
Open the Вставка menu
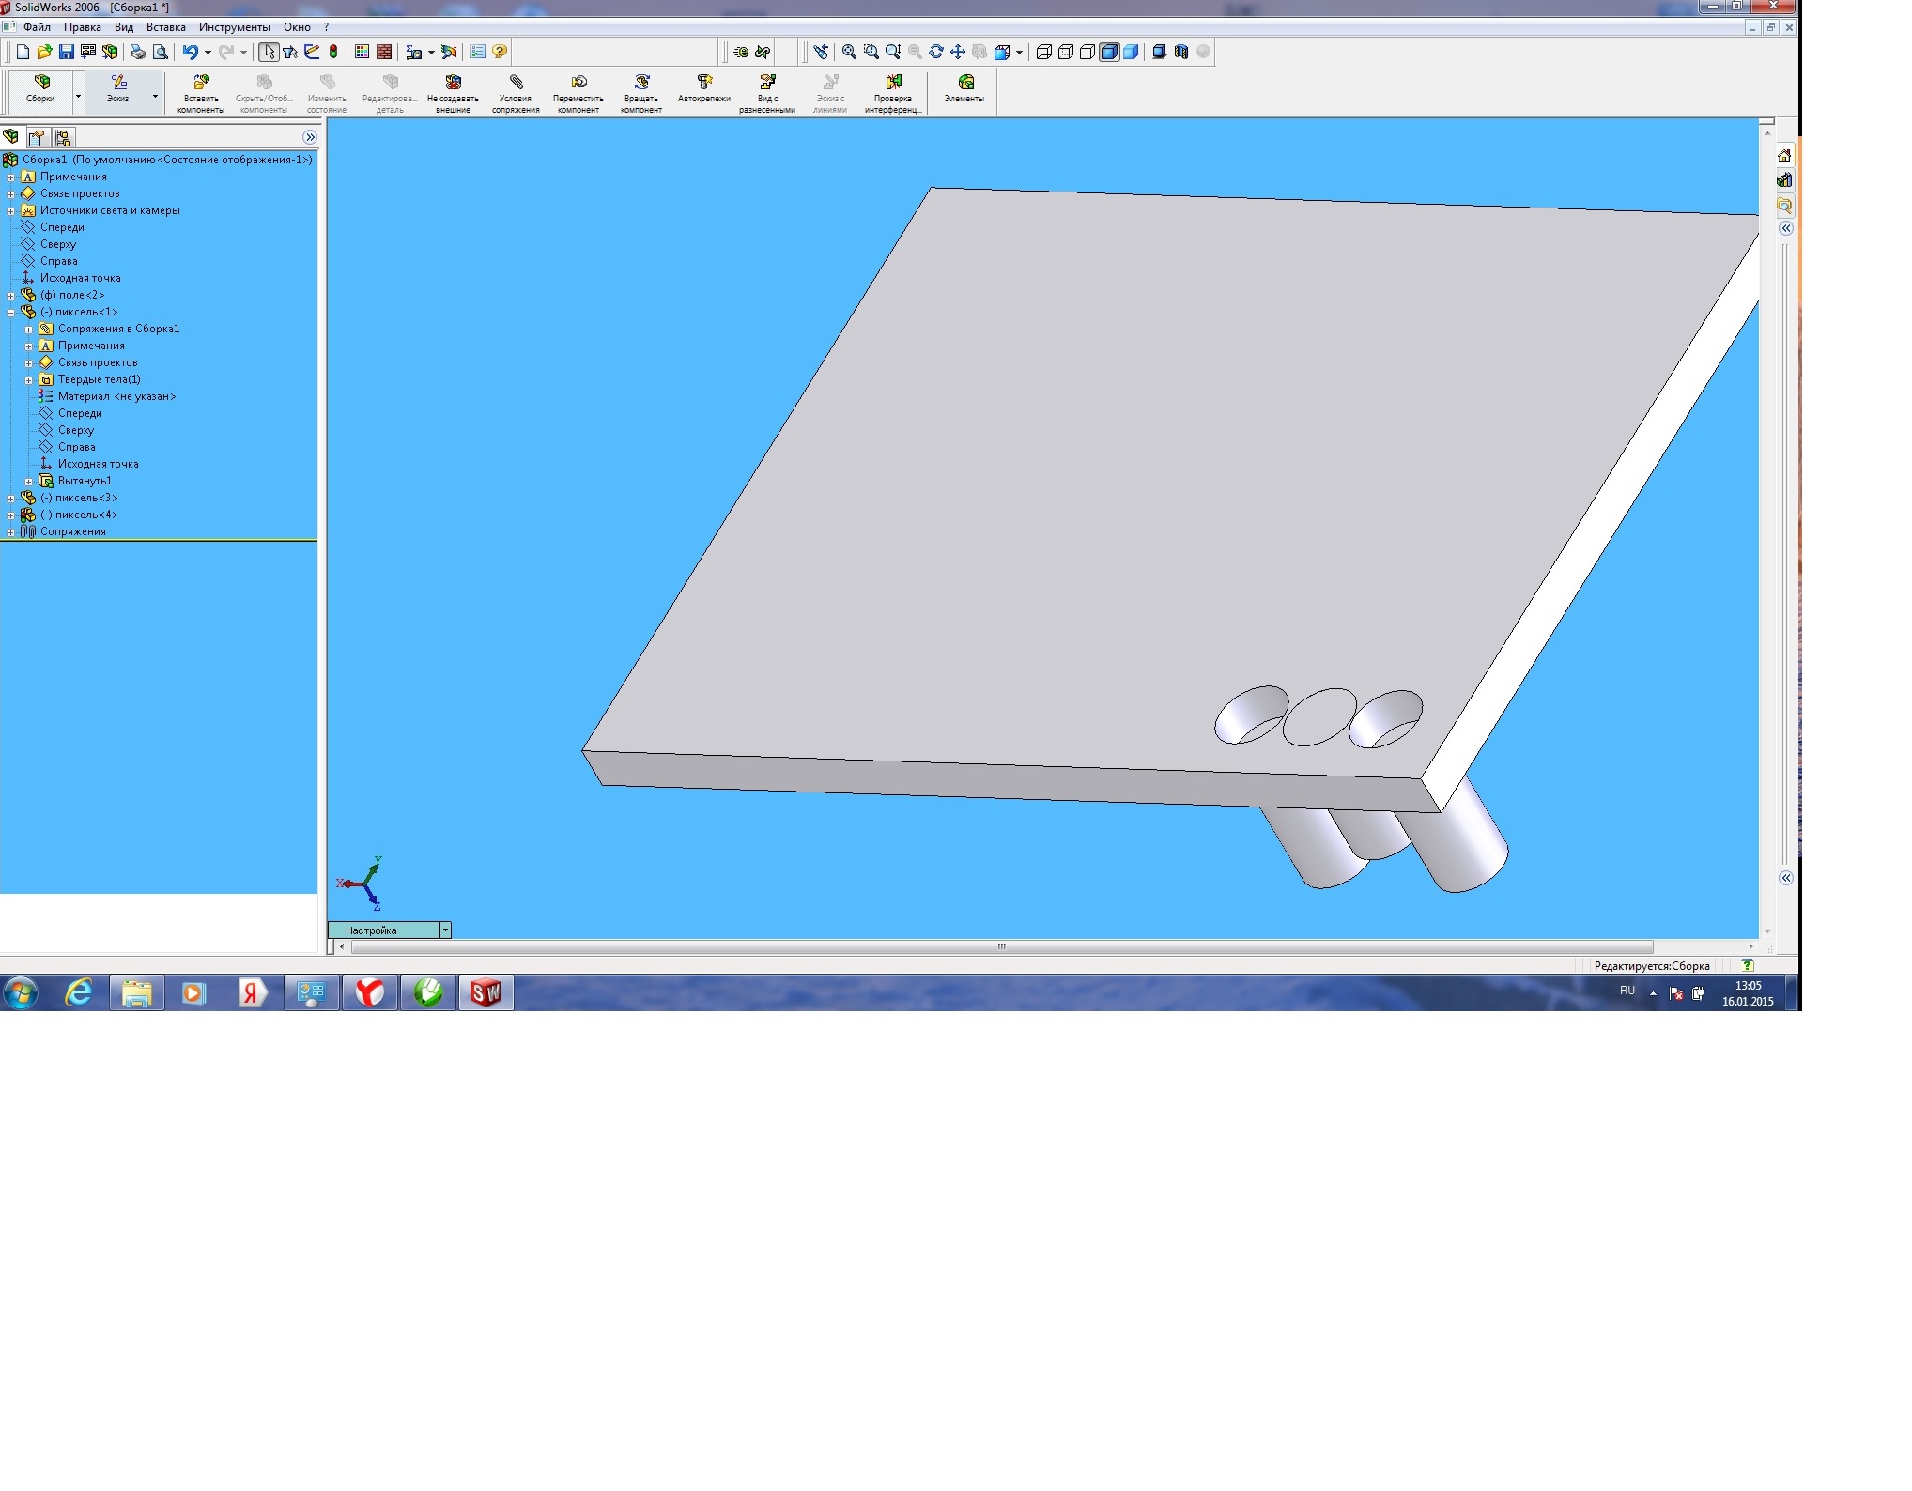pyautogui.click(x=165, y=27)
